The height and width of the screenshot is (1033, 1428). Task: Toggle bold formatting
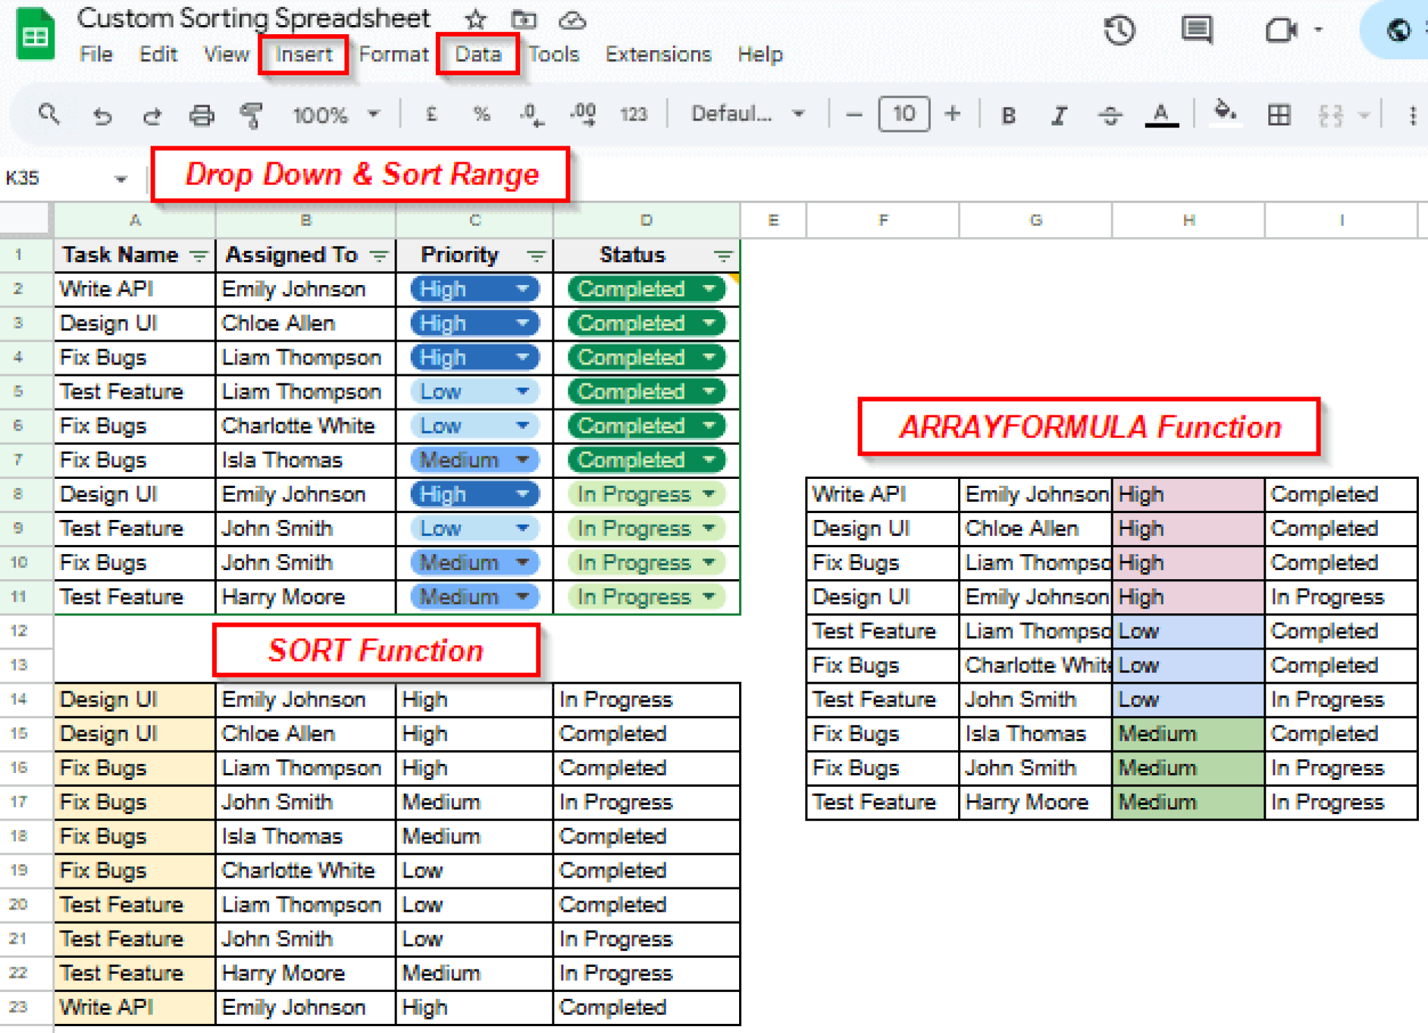[x=1008, y=115]
